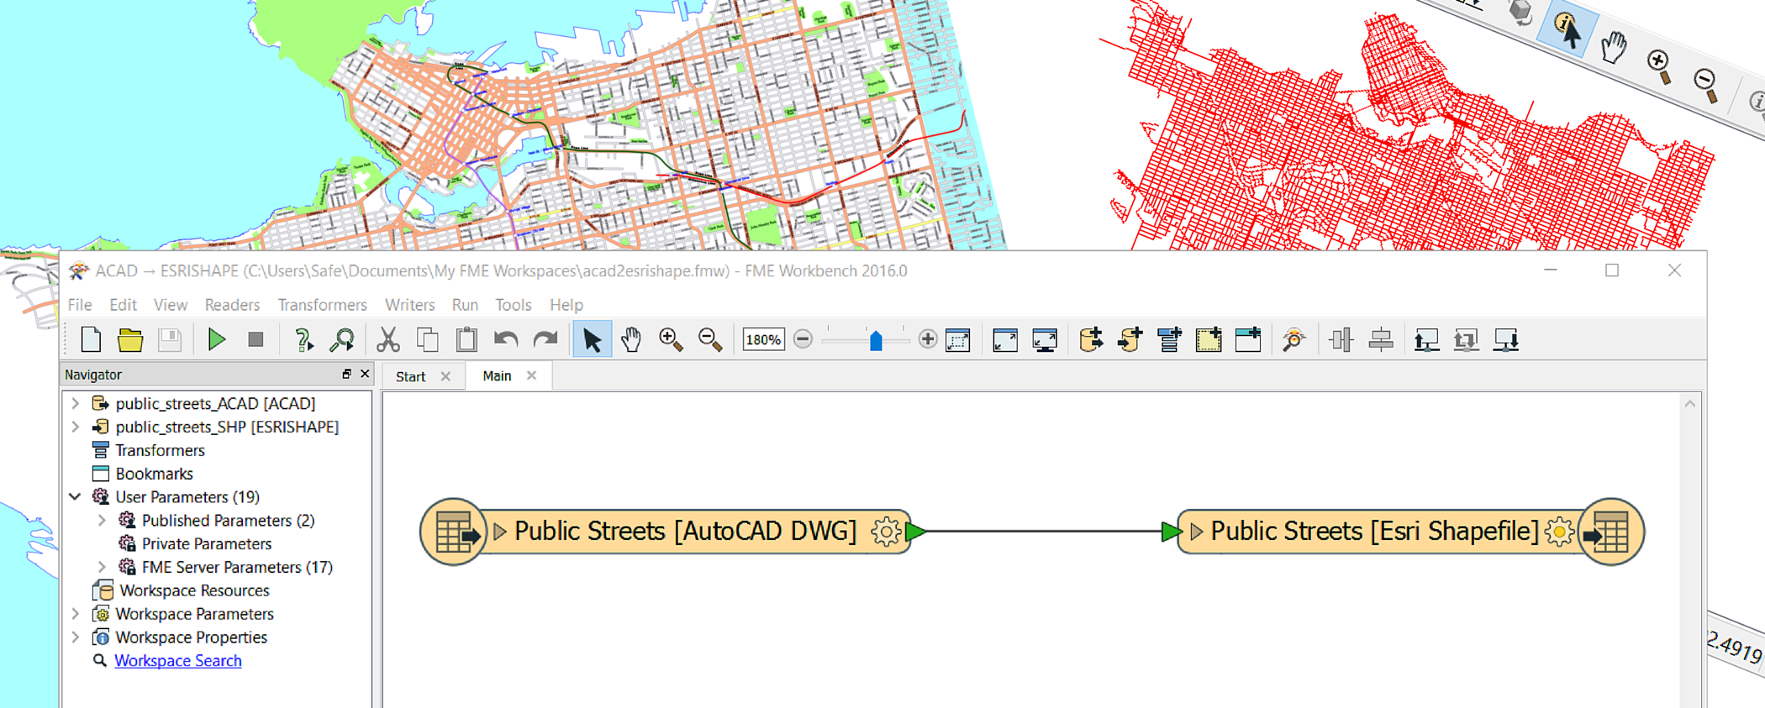Expand the Workspace Parameters node

(x=76, y=614)
